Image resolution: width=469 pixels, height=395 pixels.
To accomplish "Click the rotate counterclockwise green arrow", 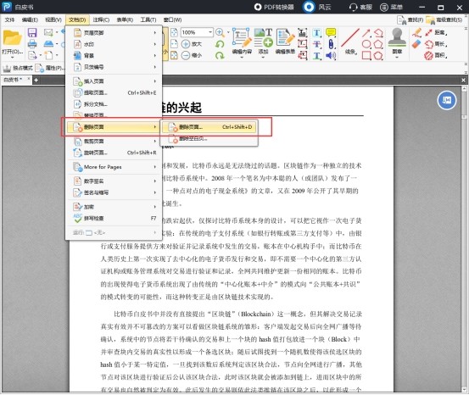I will tap(220, 44).
